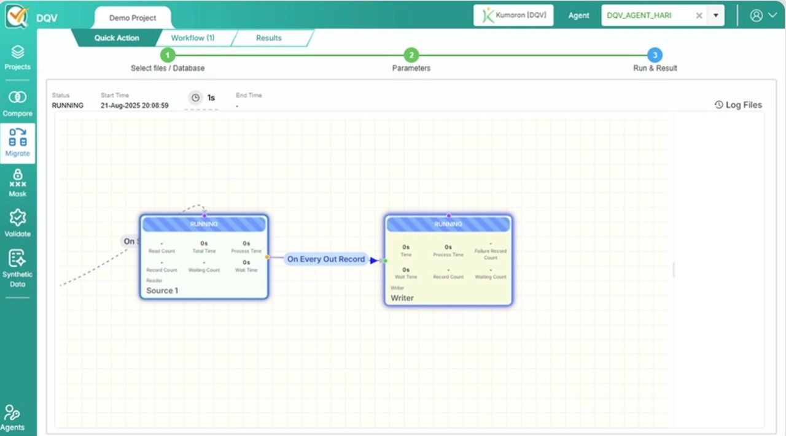
Task: Click the End Time label
Action: (x=249, y=96)
